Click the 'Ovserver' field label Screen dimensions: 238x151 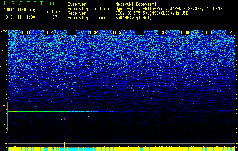(x=77, y=4)
